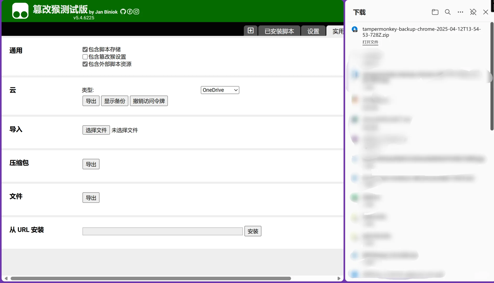Click 打开文件 link for the backup zip
The image size is (494, 283).
coord(370,42)
